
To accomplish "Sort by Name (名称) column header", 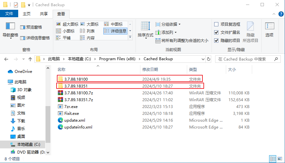I will pos(98,69).
